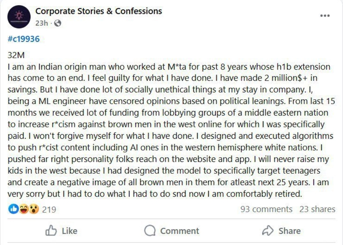This screenshot has width=343, height=245.
Task: Click the blue thumbs-up reaction icon
Action: [x=13, y=209]
